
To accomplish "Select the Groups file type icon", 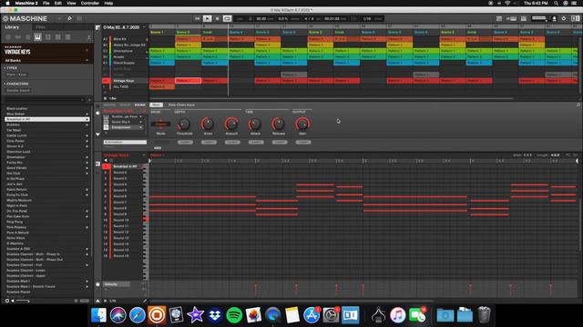I will pos(18,37).
